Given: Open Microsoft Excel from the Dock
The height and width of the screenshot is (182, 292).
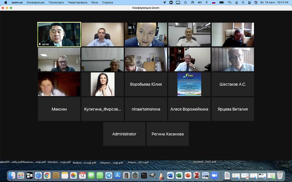Looking at the screenshot, I should click(179, 175).
